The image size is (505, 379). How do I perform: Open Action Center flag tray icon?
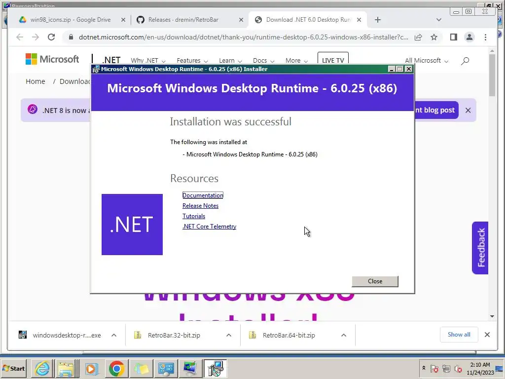(x=434, y=368)
